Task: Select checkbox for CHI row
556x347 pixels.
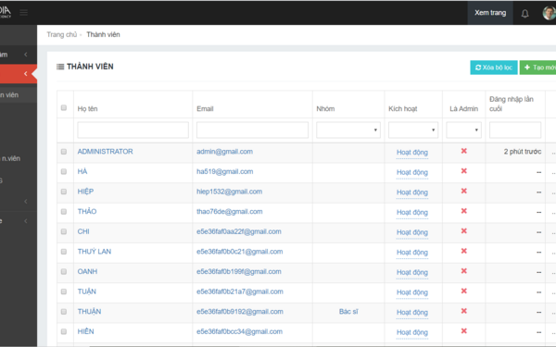Action: coord(64,231)
